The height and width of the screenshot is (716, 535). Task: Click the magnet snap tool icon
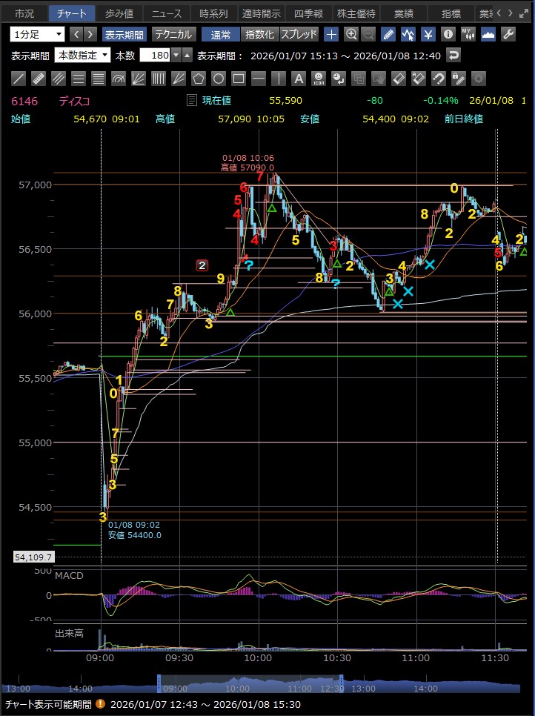pos(438,79)
